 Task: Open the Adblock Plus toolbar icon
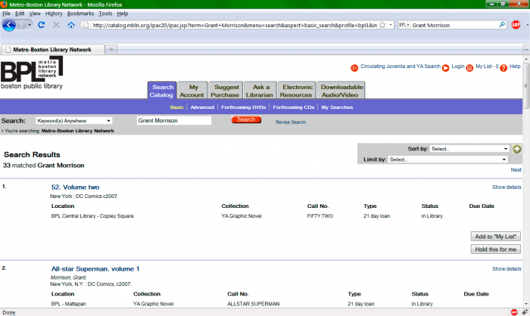pyautogui.click(x=516, y=25)
